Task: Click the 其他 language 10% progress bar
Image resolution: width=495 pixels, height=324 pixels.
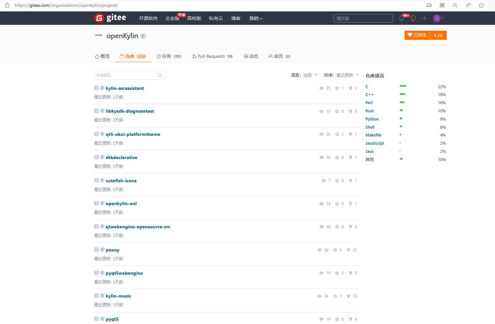Action: pos(401,159)
